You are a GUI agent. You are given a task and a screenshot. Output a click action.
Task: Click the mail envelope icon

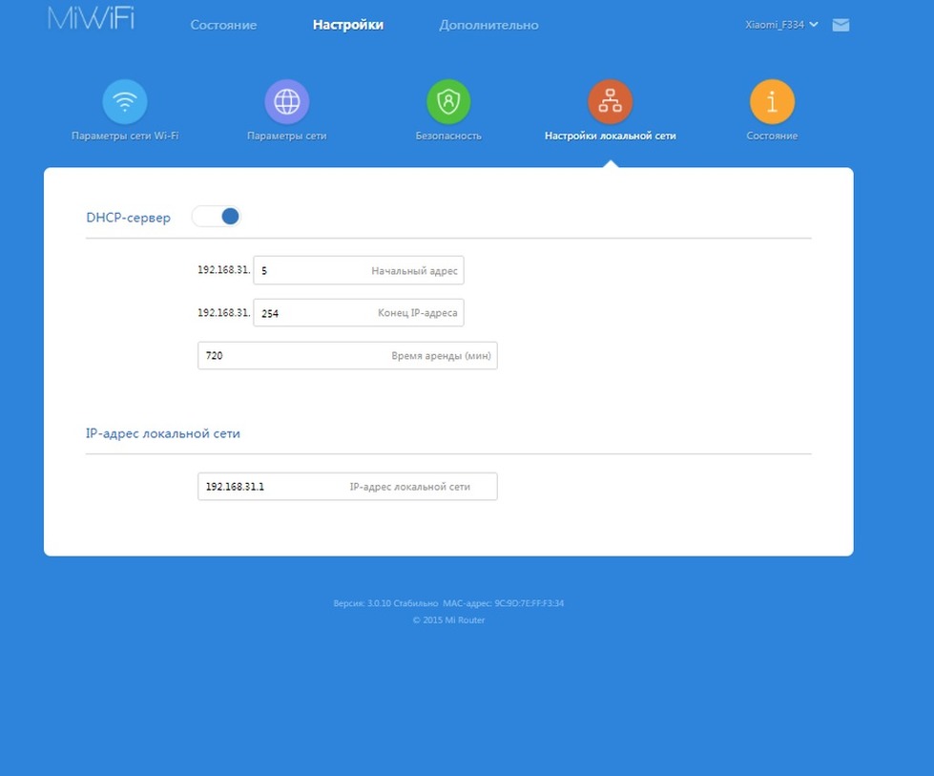[841, 25]
